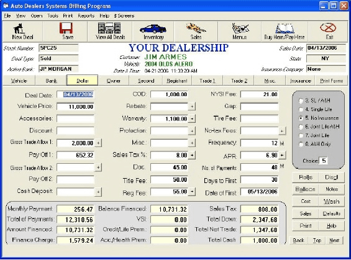Switch to the Insurance tab
The height and width of the screenshot is (260, 351).
click(301, 81)
